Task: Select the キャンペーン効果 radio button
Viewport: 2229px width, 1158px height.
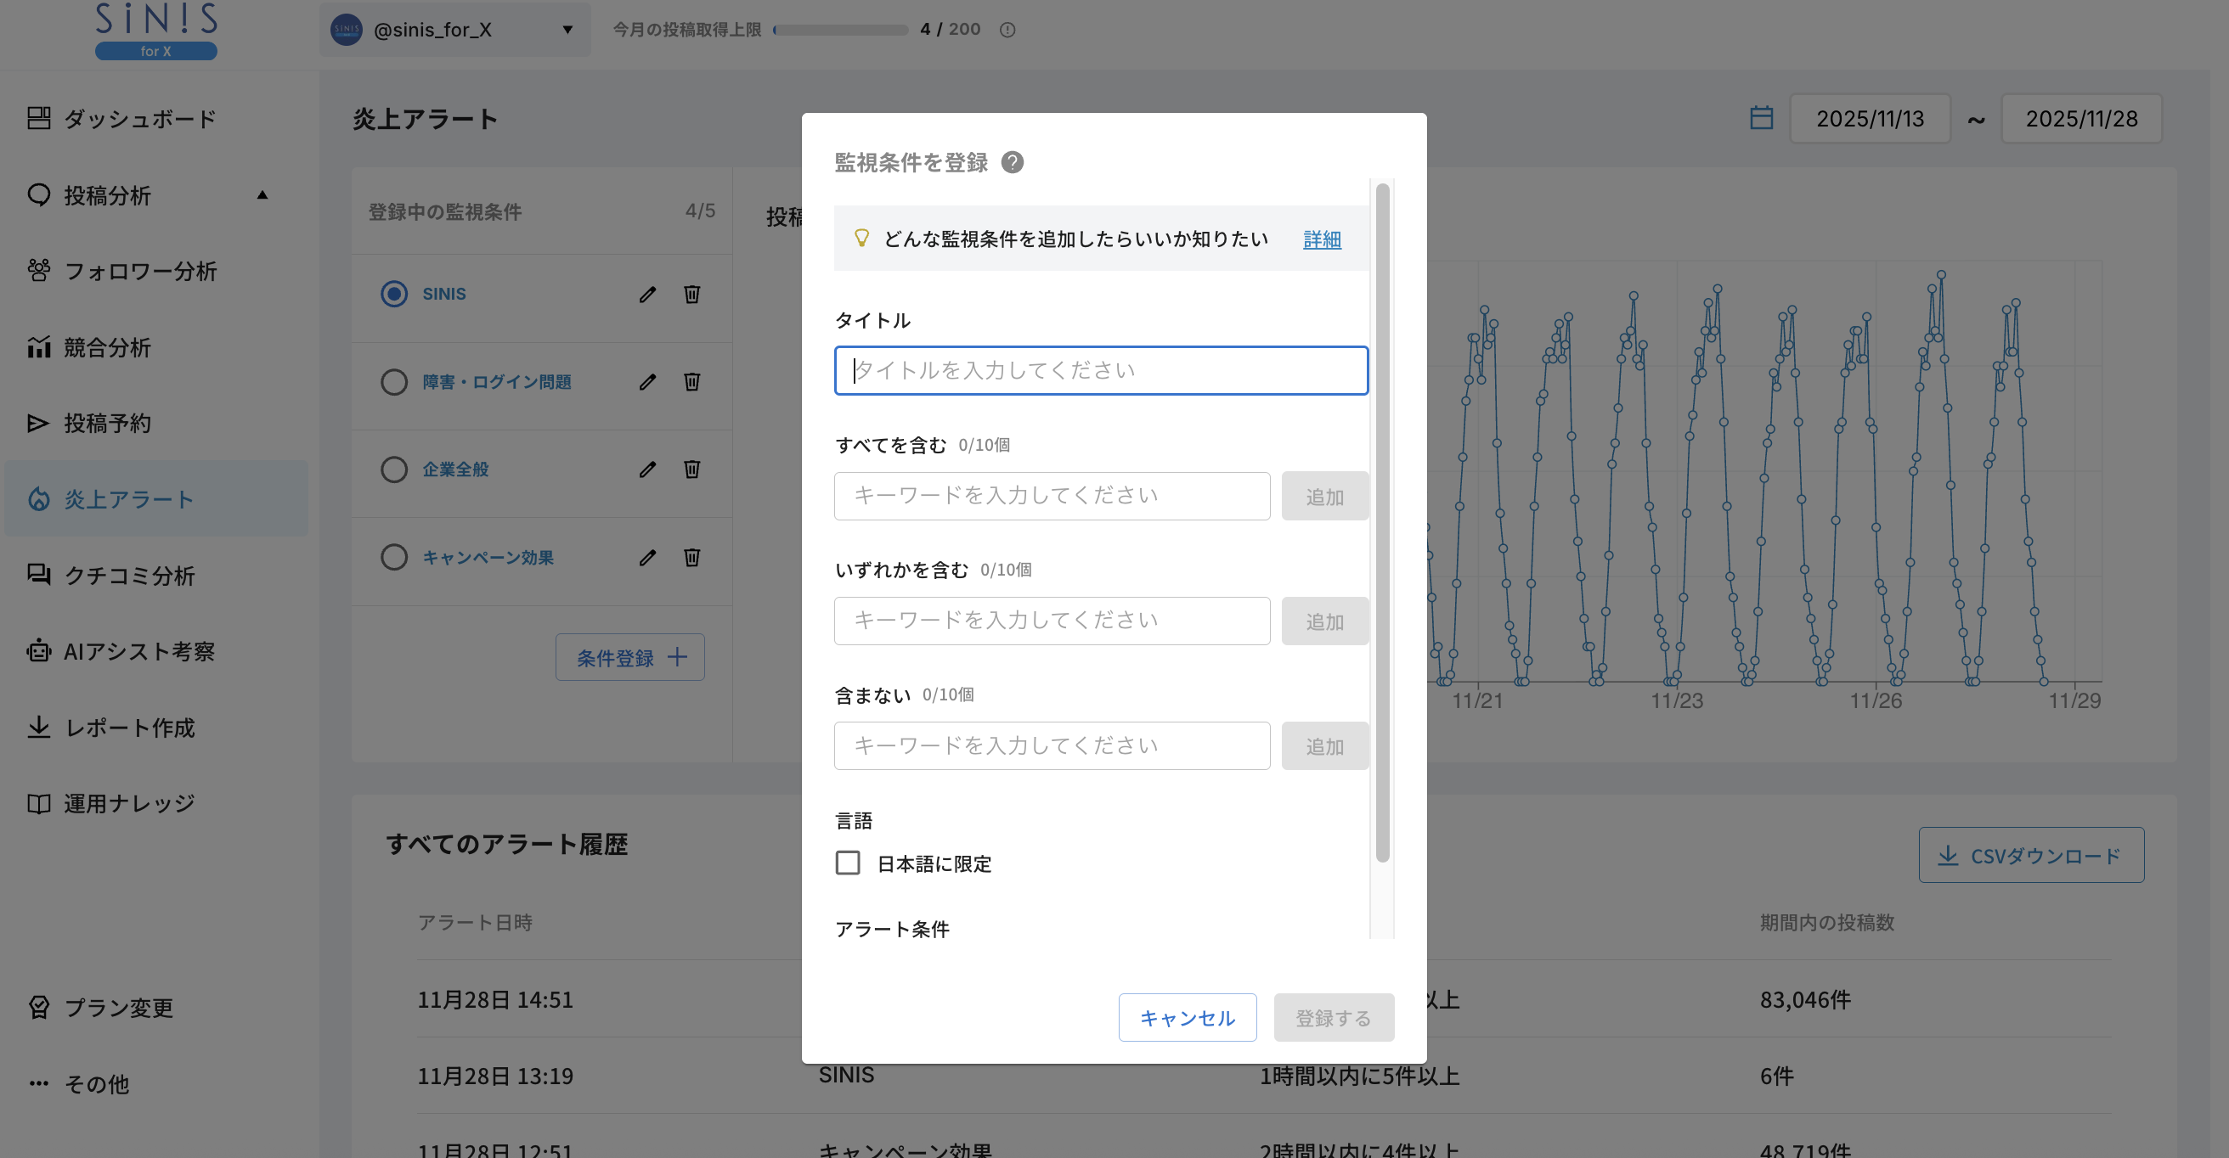Action: 393,557
